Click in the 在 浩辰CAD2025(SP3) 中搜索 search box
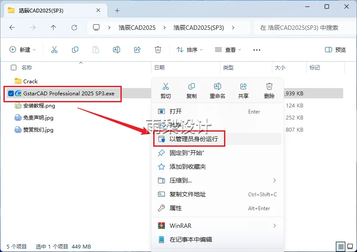Screen dimensions: 357x252 [305, 28]
